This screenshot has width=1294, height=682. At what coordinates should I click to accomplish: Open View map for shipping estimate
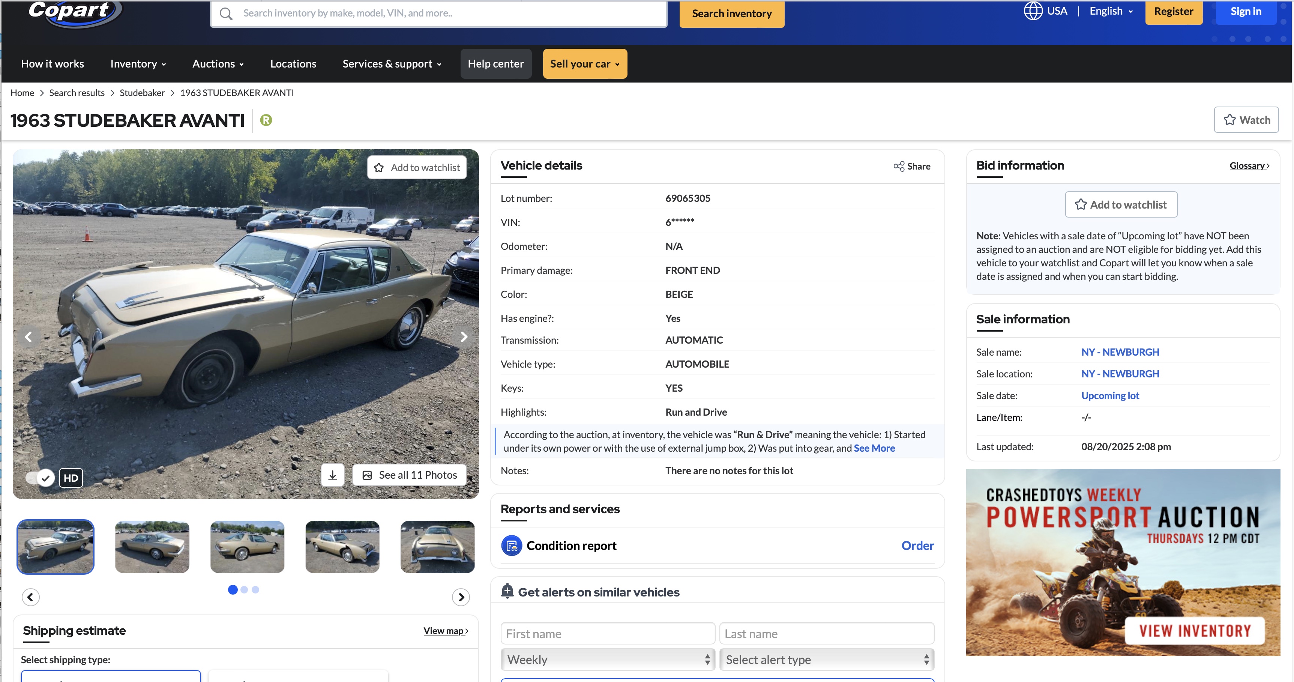pyautogui.click(x=446, y=631)
